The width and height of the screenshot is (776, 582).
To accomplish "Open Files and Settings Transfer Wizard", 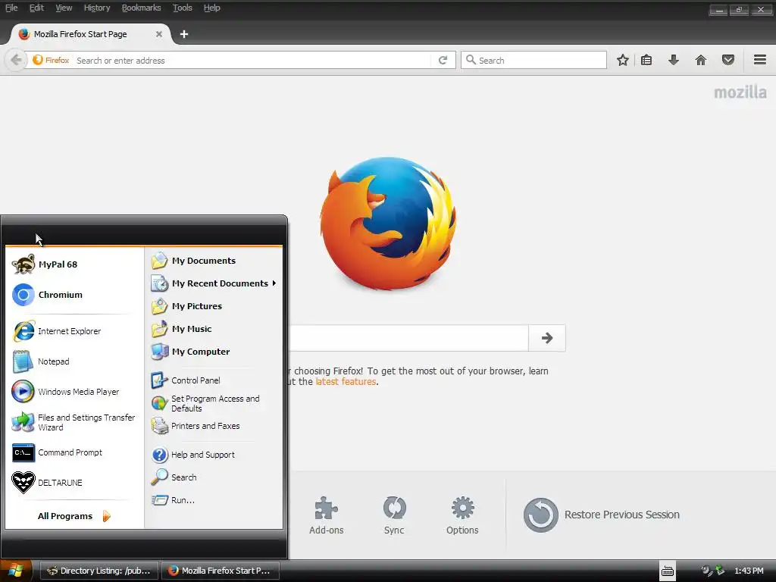I will point(73,422).
